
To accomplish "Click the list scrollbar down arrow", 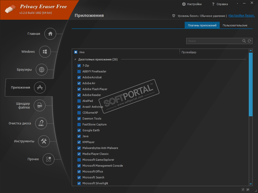I will [251, 184].
